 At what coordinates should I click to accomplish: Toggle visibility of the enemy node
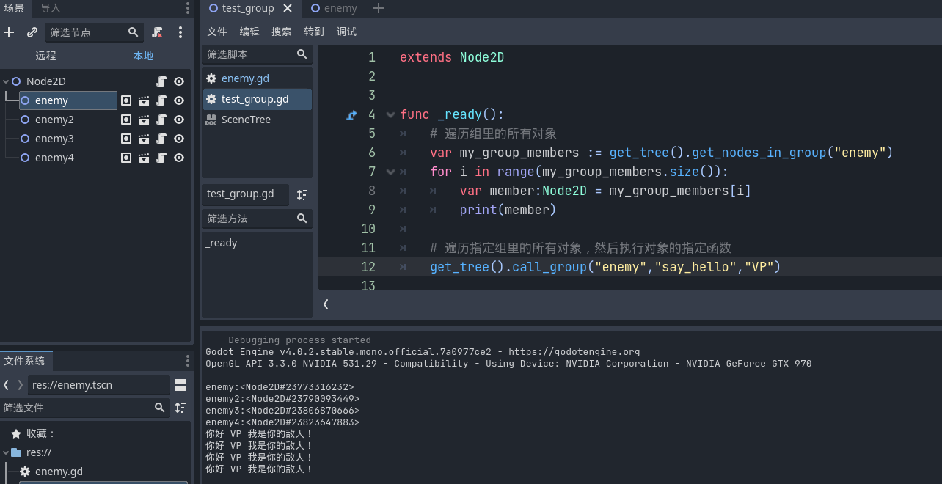(179, 100)
